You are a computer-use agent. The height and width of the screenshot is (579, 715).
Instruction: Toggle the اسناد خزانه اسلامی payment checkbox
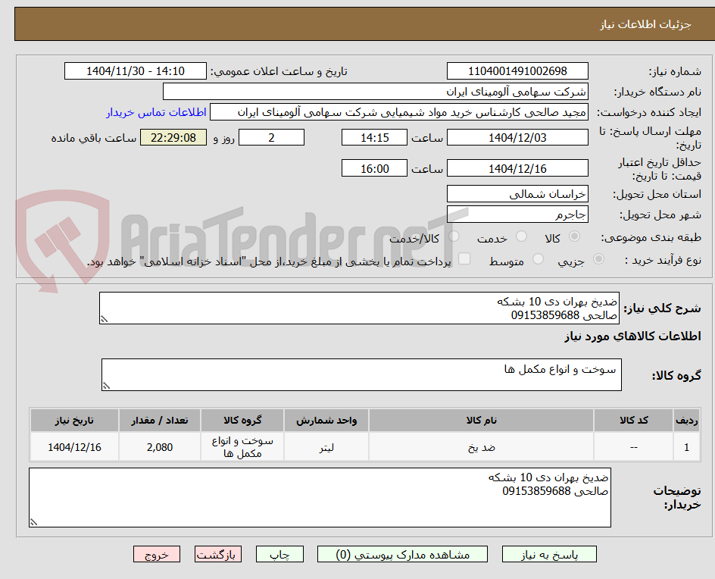[x=464, y=258]
